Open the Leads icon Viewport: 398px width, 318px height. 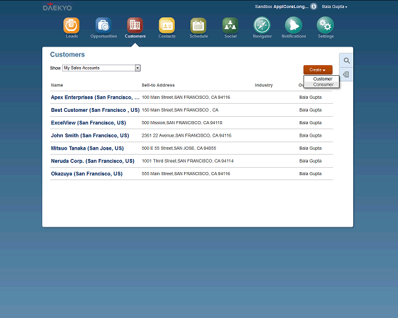pyautogui.click(x=72, y=25)
